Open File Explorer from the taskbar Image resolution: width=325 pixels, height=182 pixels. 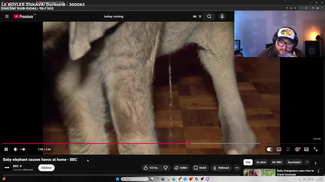(168, 179)
